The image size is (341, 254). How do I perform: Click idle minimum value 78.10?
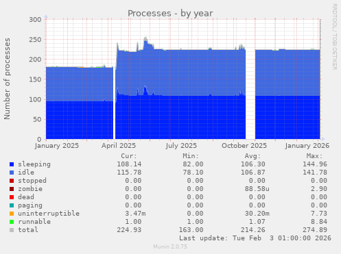(x=193, y=173)
